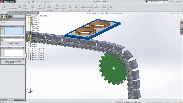Select Right Plane in tree
Screen dimensions: 183x103
pyautogui.click(x=35, y=30)
